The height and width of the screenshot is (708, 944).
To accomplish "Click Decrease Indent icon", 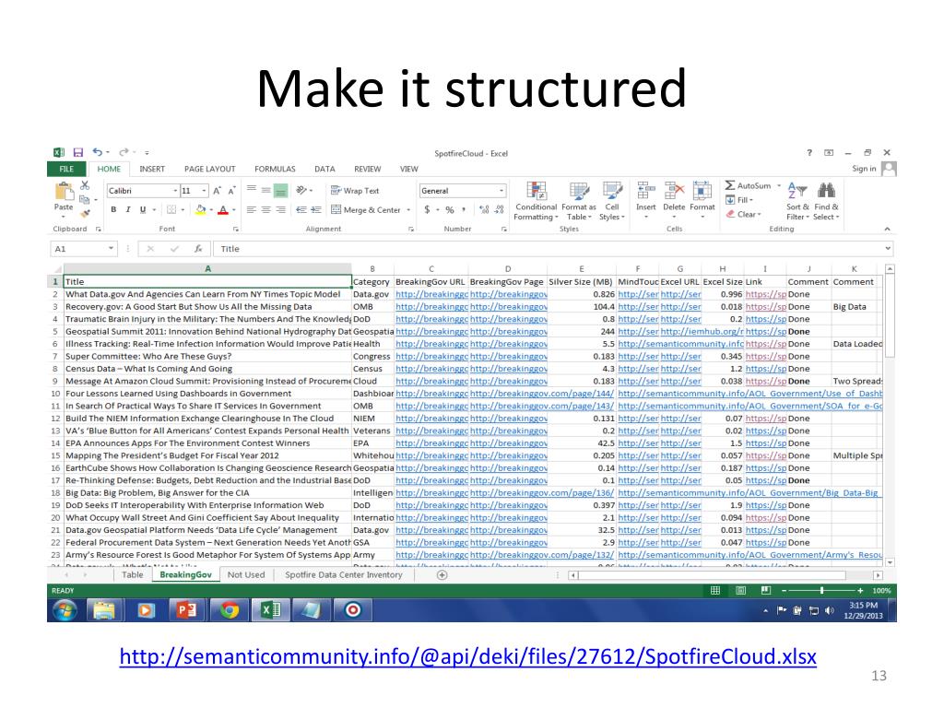I will point(301,209).
